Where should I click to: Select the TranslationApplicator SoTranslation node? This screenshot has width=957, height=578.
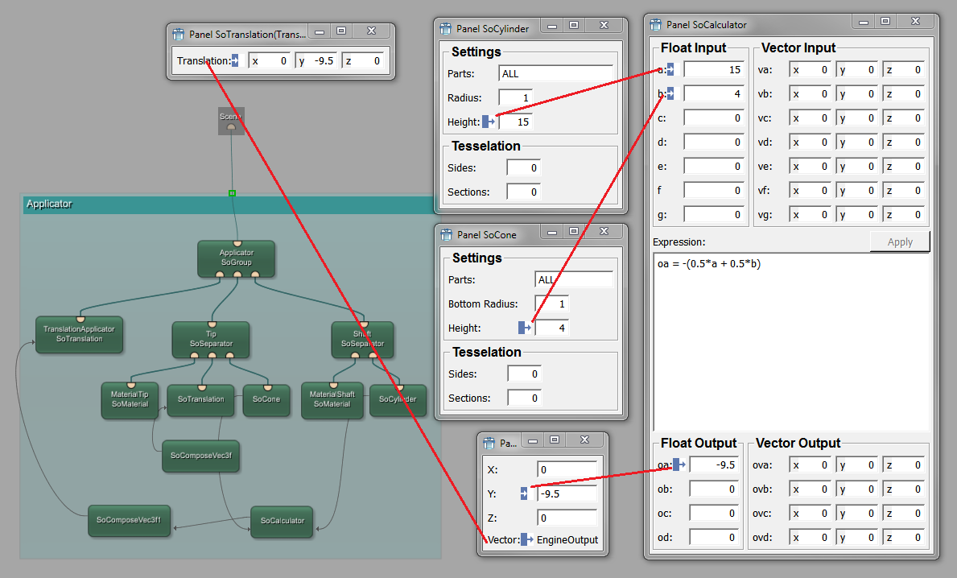[x=79, y=334]
